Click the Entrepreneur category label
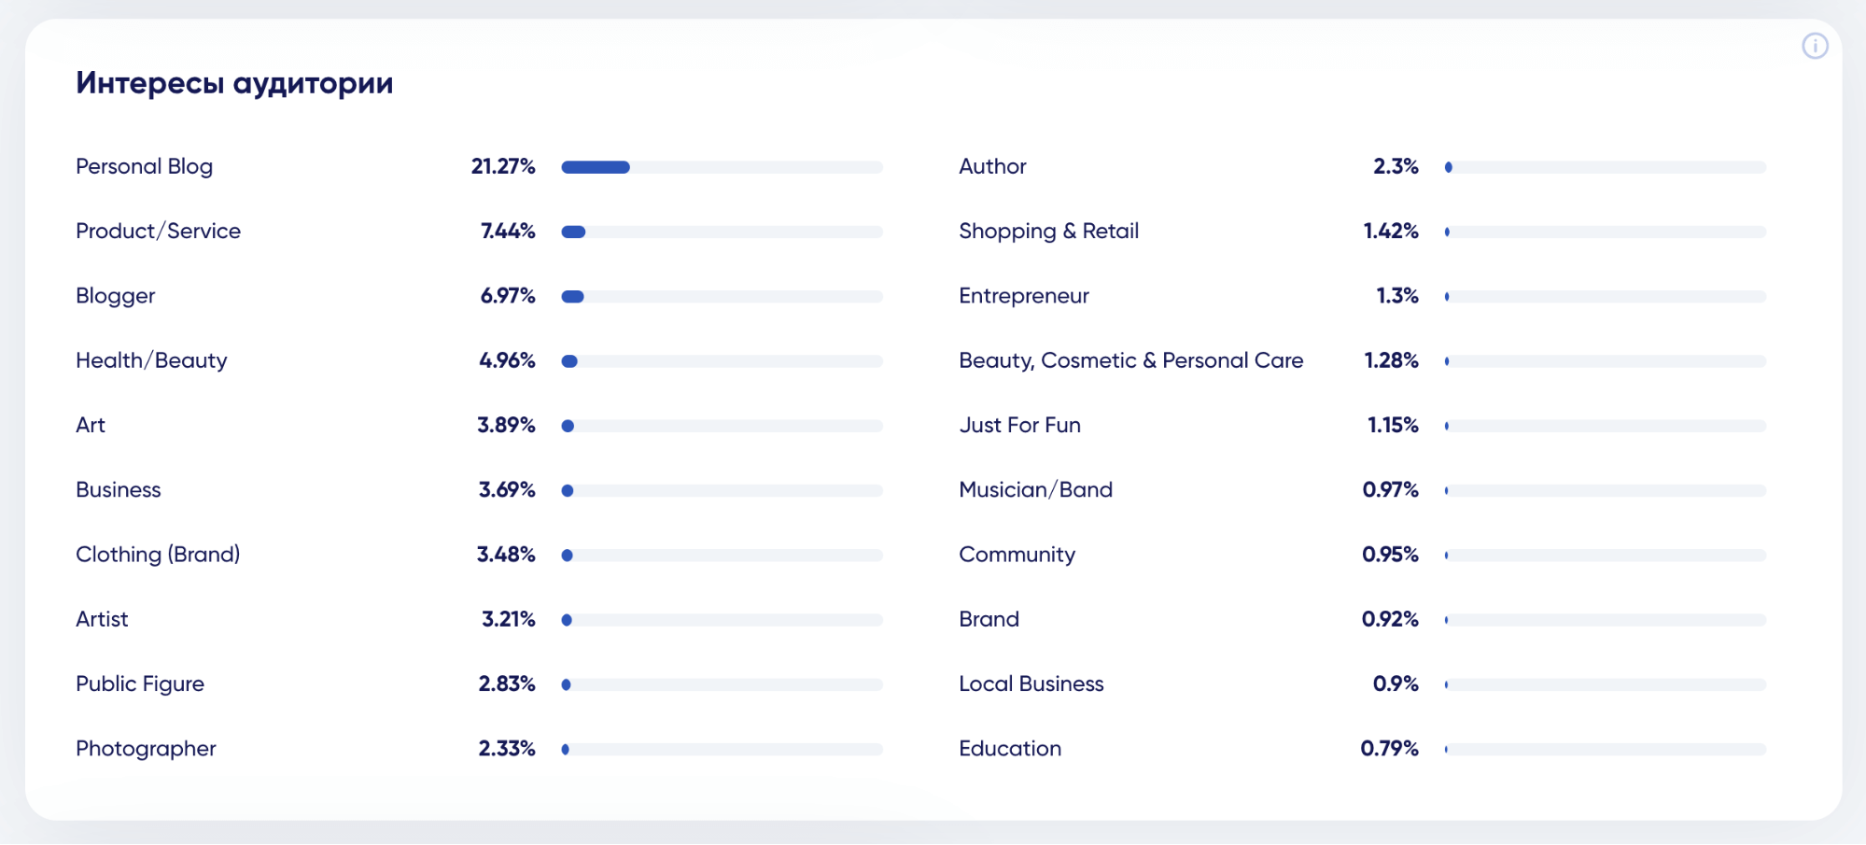This screenshot has height=845, width=1866. [1023, 296]
